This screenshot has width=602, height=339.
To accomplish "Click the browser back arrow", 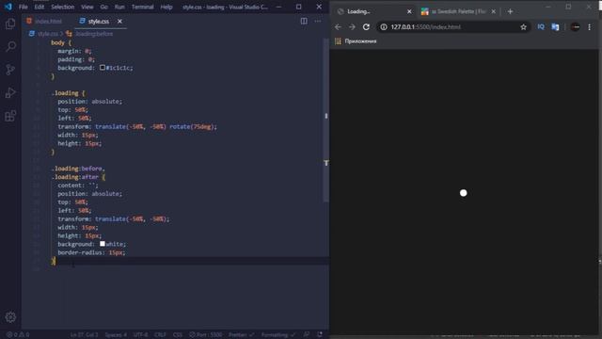I will pos(338,27).
